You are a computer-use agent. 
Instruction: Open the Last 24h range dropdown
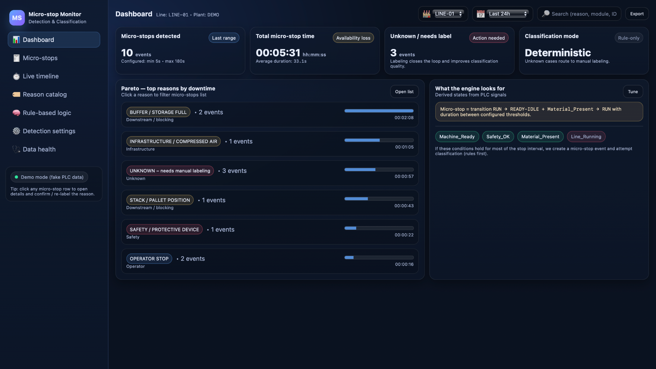507,14
